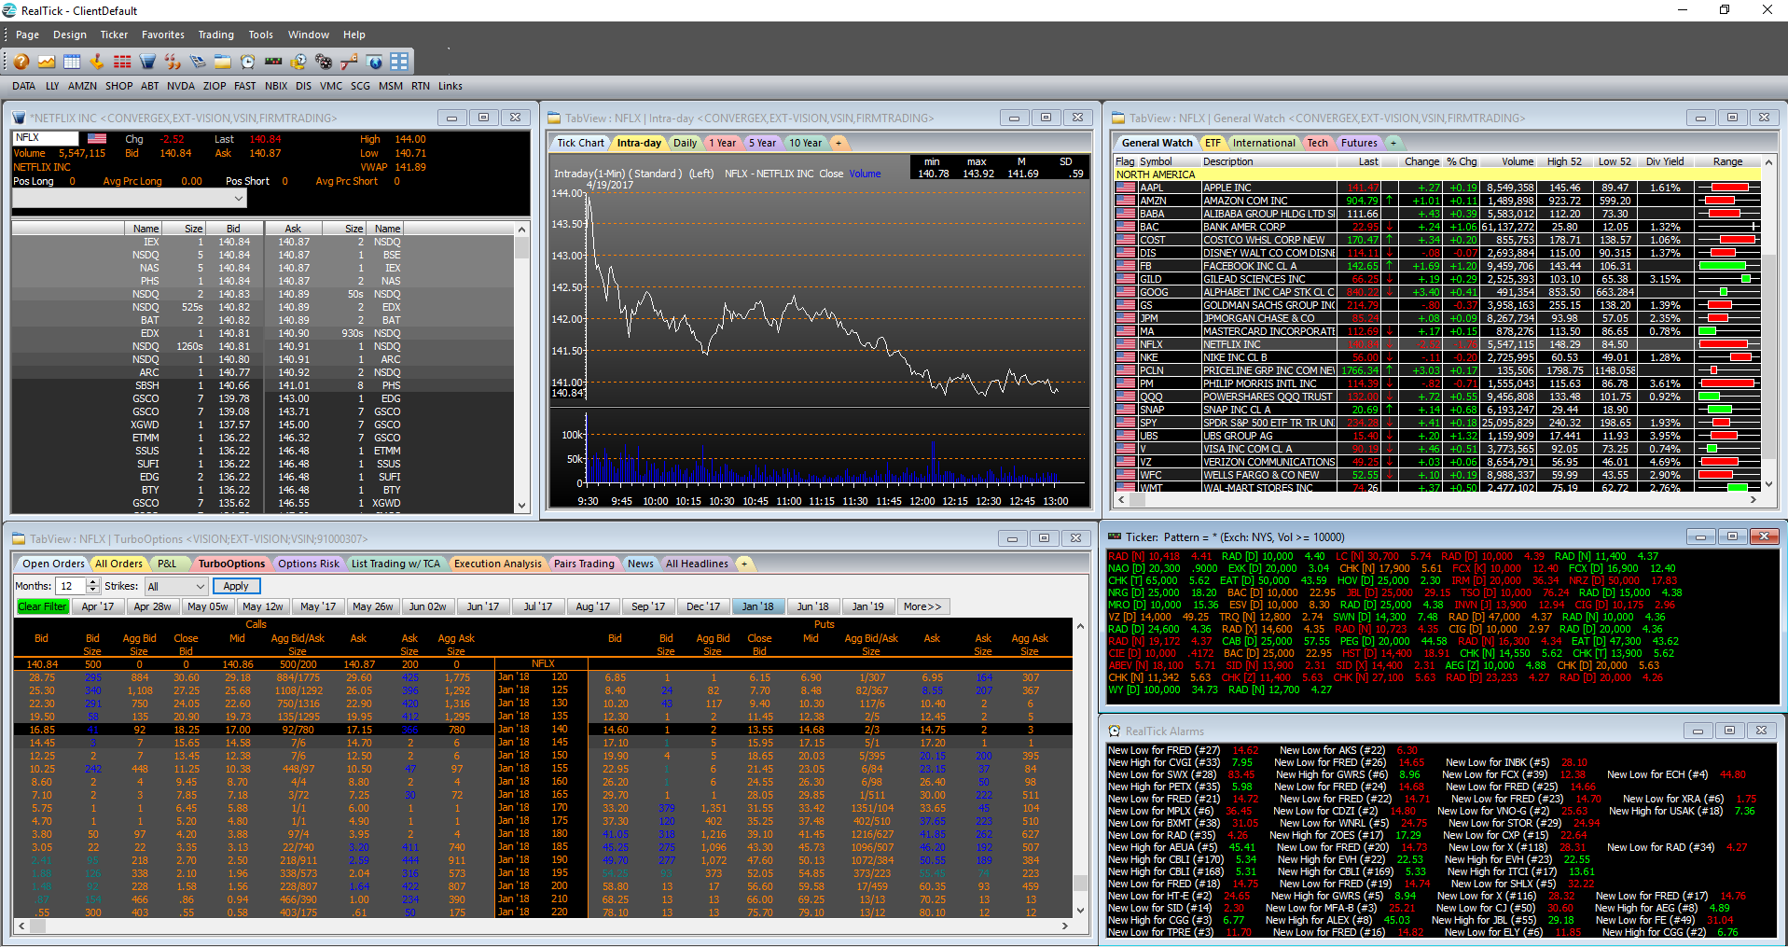The width and height of the screenshot is (1788, 947).
Task: Click the yellow folder toolbar icon
Action: coord(223,62)
